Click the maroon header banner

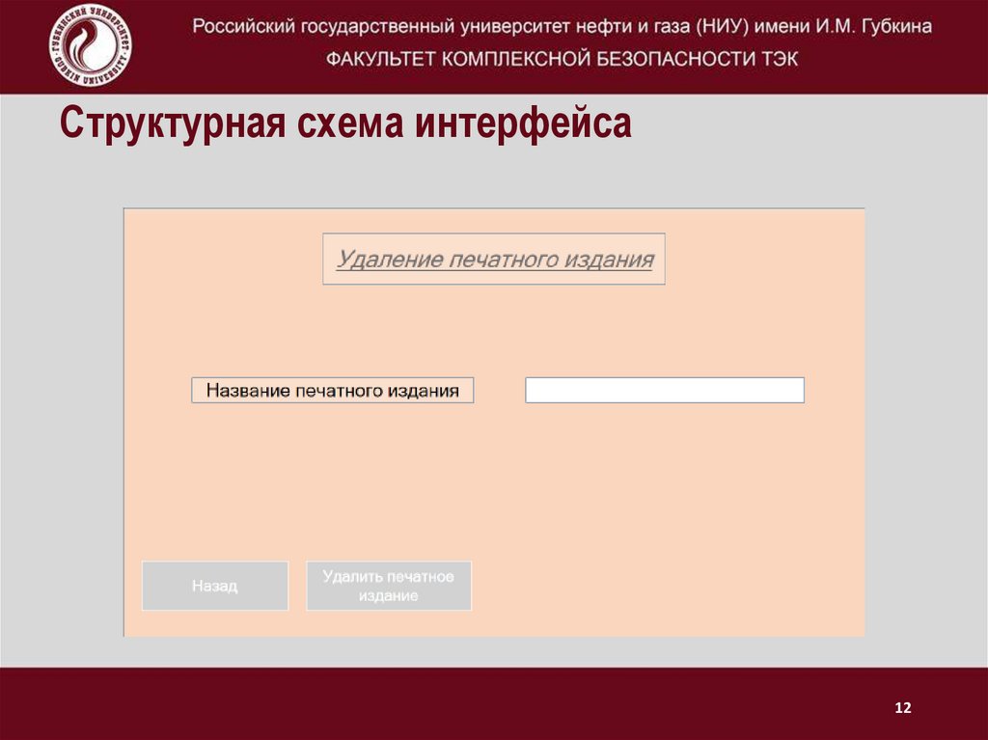coord(563,42)
